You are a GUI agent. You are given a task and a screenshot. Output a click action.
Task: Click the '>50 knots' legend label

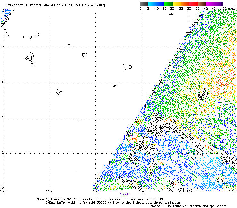coord(228,9)
